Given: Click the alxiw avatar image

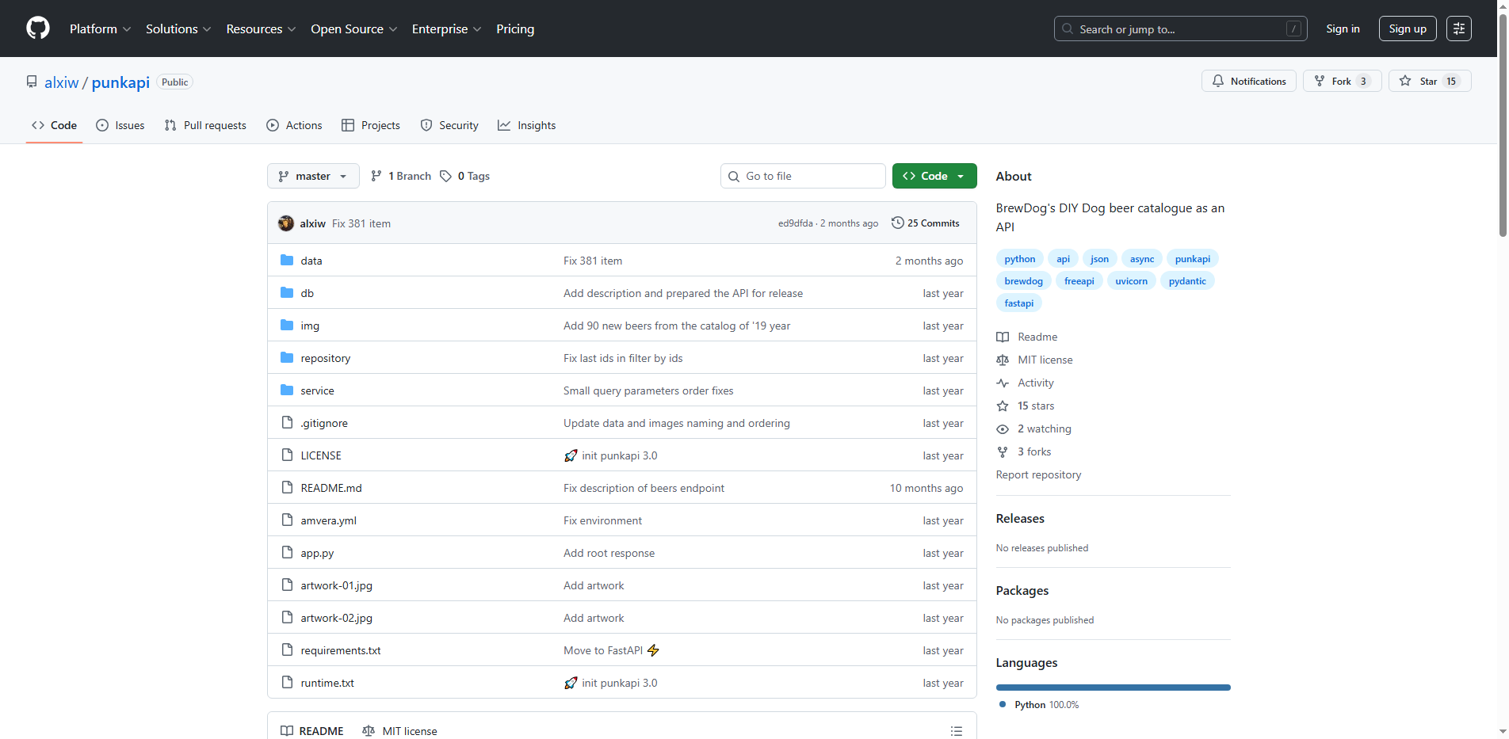Looking at the screenshot, I should coord(286,223).
